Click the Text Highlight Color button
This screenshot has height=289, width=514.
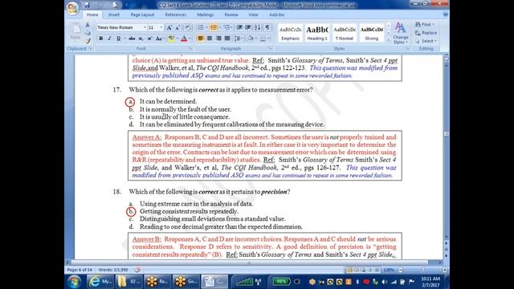tap(171, 39)
